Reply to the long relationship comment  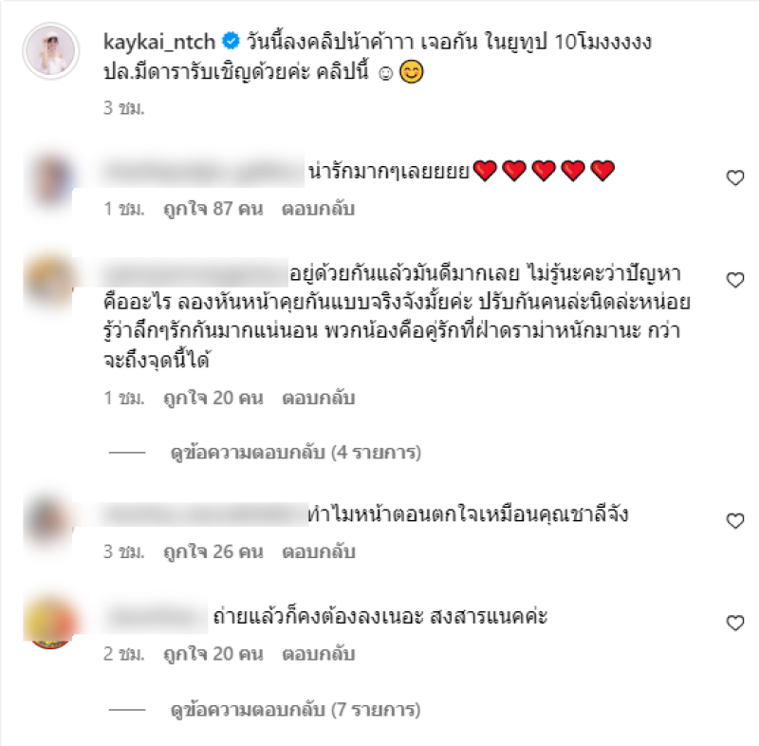(319, 398)
